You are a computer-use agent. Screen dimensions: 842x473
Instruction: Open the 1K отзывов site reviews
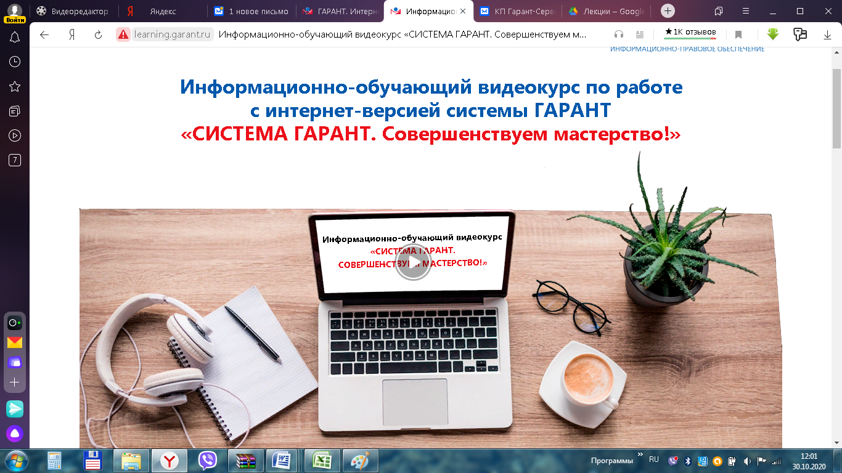[690, 32]
